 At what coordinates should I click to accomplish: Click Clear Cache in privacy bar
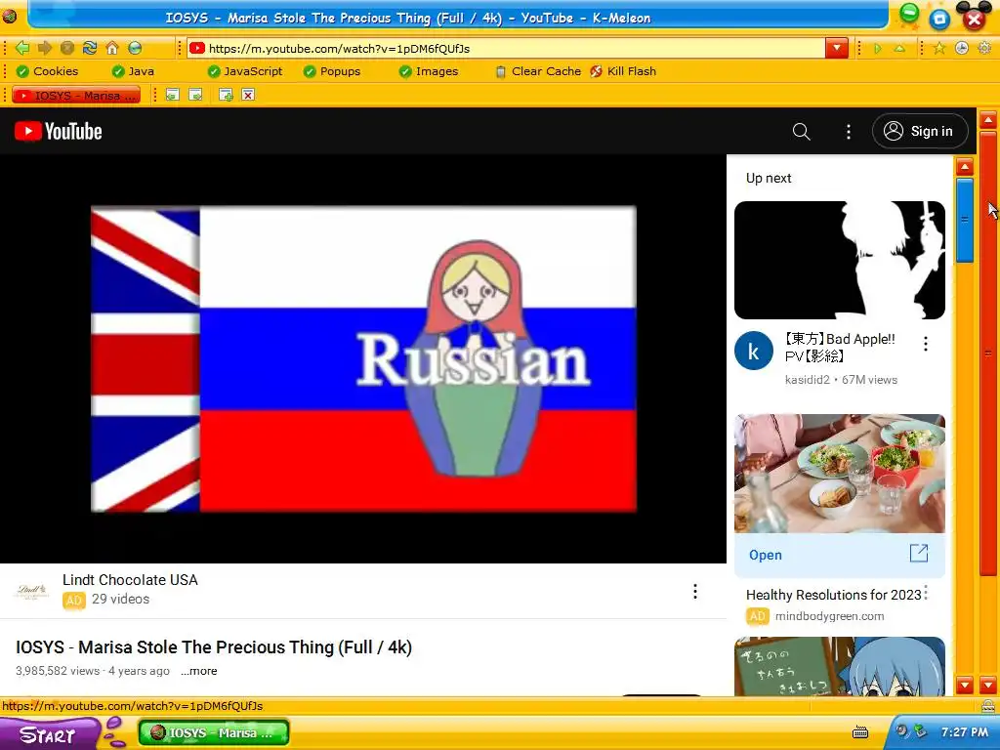pyautogui.click(x=538, y=71)
